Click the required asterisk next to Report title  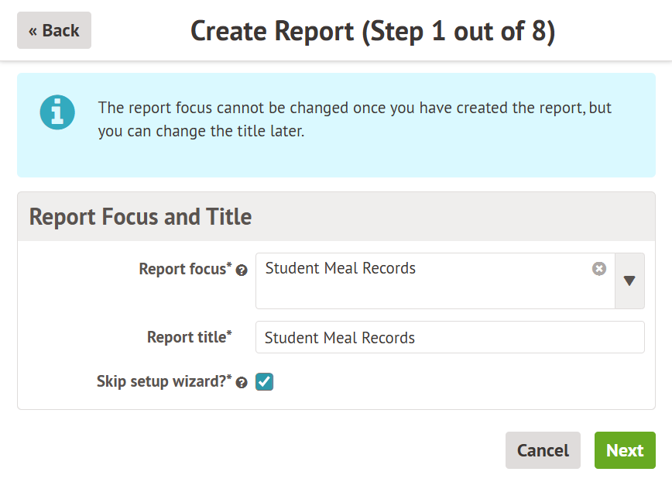pos(229,334)
